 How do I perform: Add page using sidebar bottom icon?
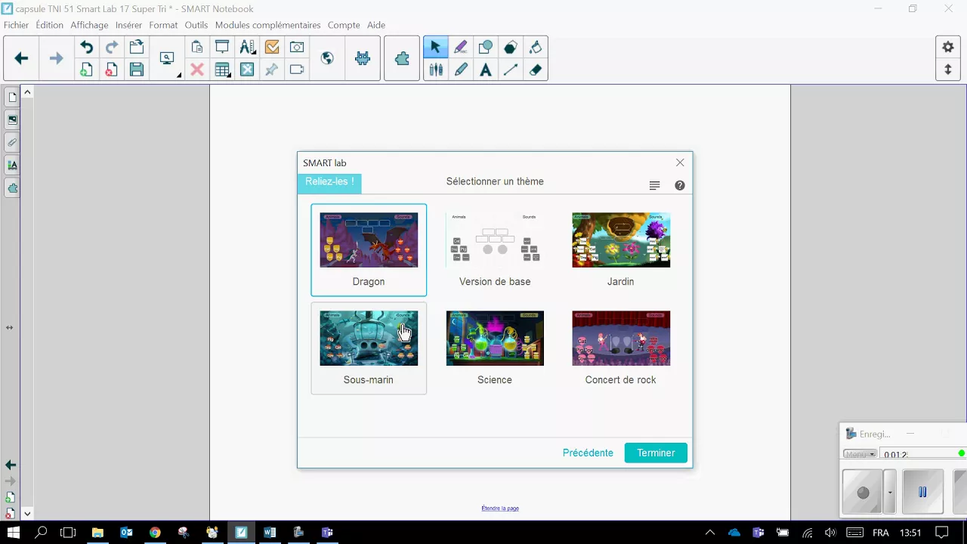tap(11, 498)
